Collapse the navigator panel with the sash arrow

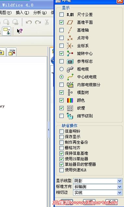[48, 130]
